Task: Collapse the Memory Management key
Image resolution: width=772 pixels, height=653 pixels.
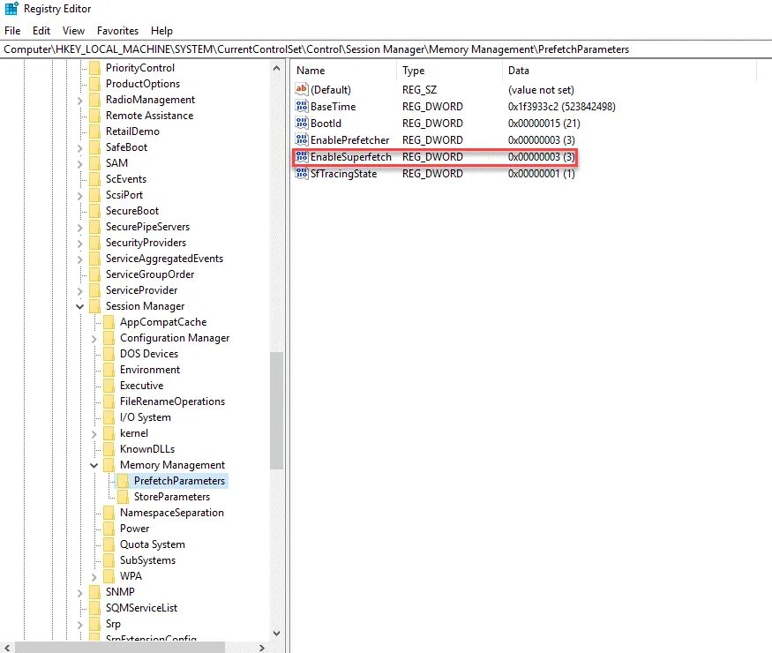Action: (x=94, y=465)
